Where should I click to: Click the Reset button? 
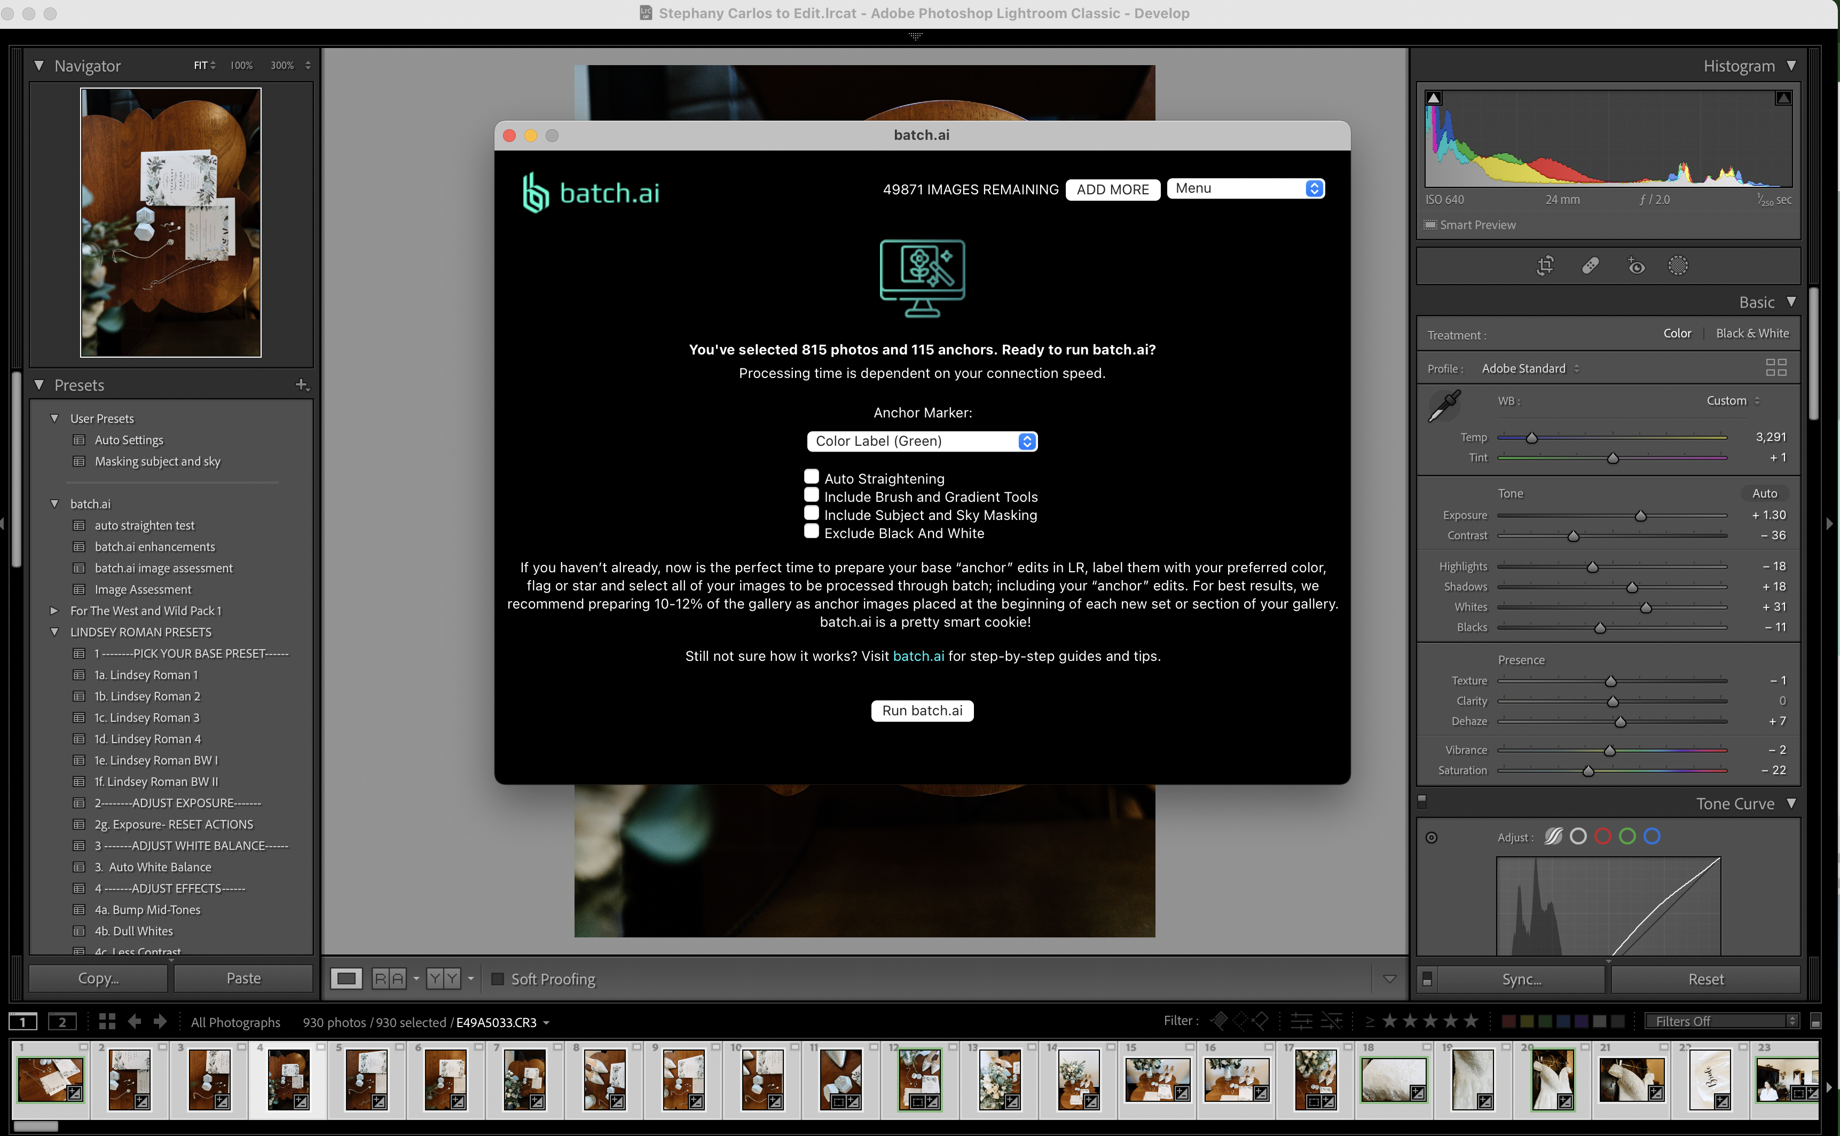pos(1705,979)
